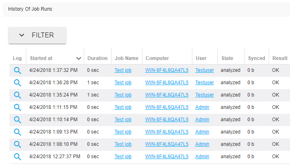Sort by Duration column header

pos(97,58)
